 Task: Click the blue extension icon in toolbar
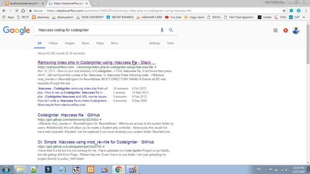[298, 11]
